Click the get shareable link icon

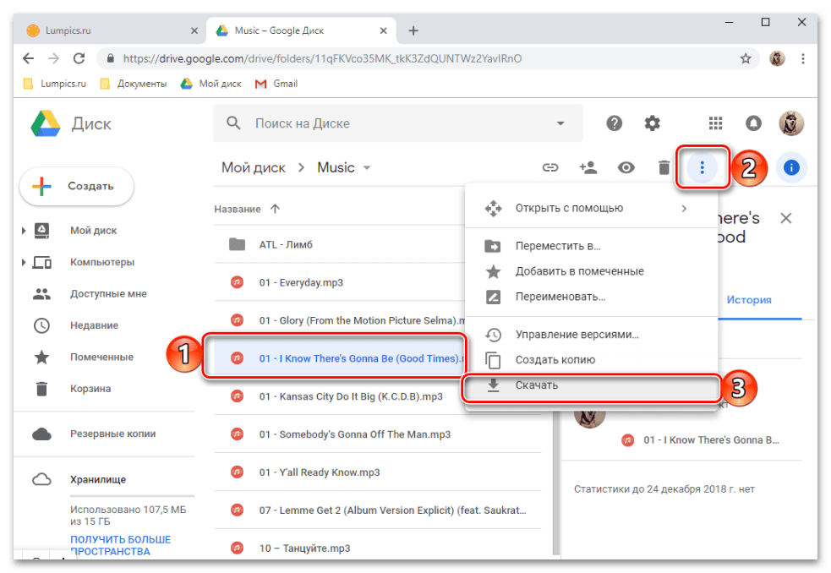click(550, 167)
